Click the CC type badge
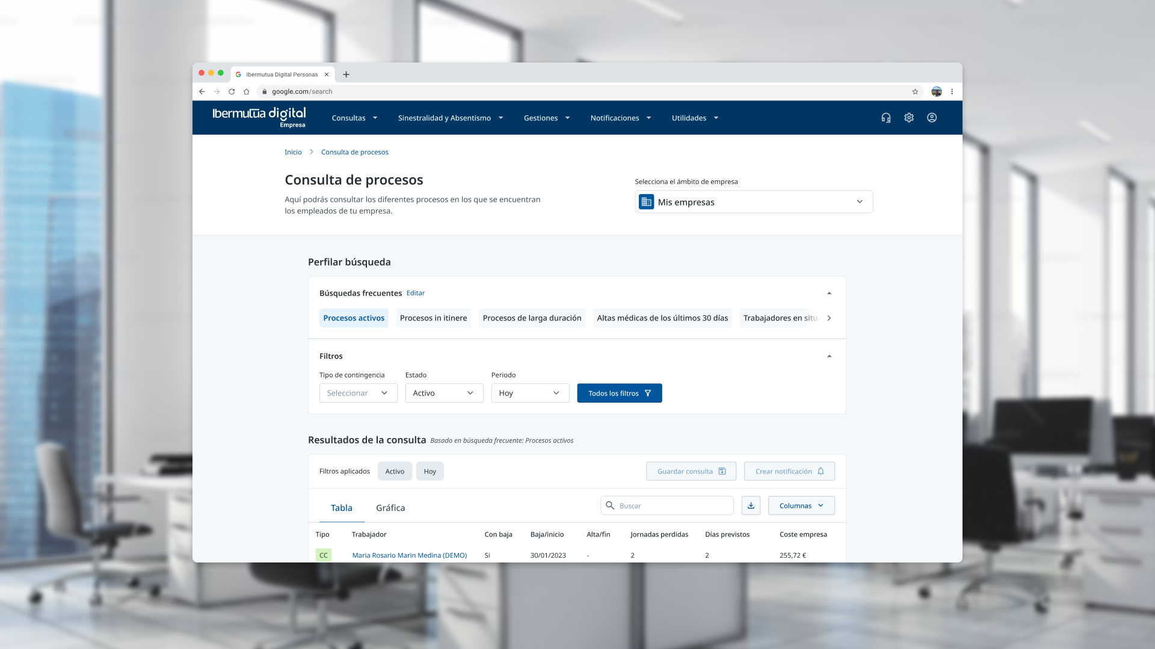The height and width of the screenshot is (649, 1155). point(324,555)
